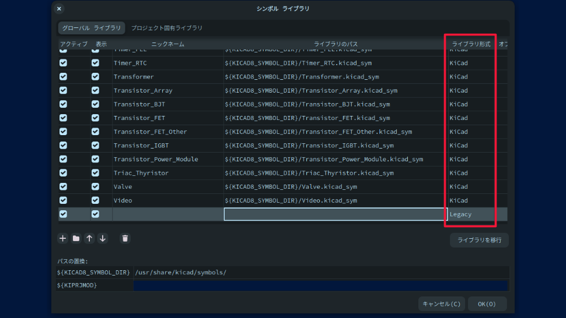Click the ${KIPRJMOD} substitution name
Viewport: 566px width, 318px height.
point(93,285)
